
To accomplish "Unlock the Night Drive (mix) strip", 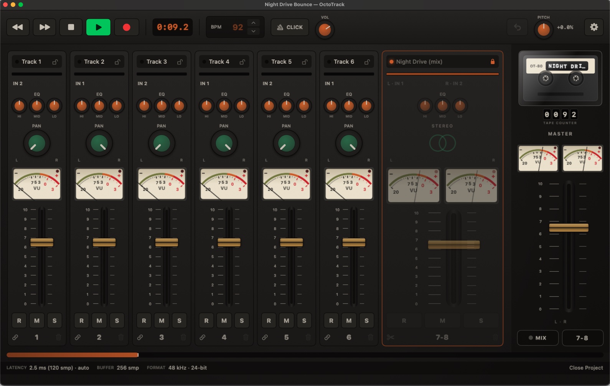I will (493, 62).
